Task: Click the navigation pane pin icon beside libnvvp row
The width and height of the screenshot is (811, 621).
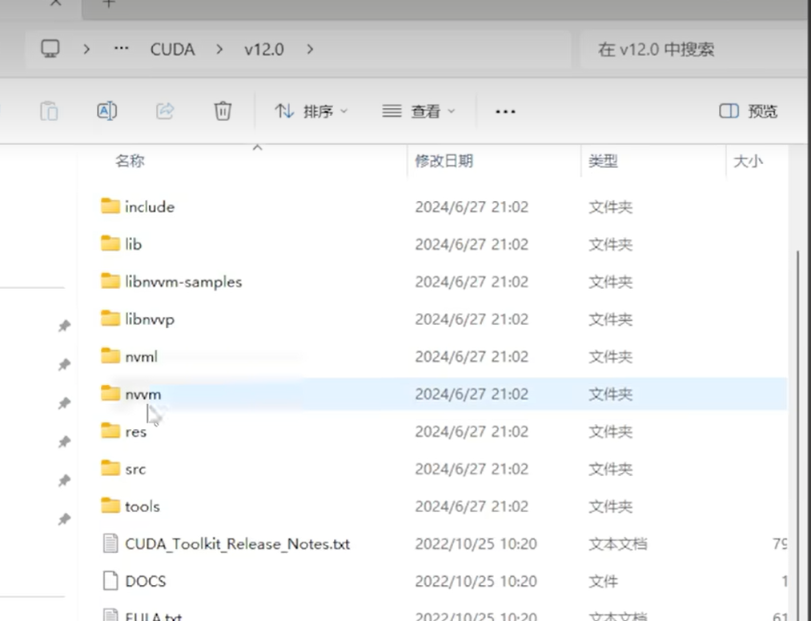Action: 64,326
